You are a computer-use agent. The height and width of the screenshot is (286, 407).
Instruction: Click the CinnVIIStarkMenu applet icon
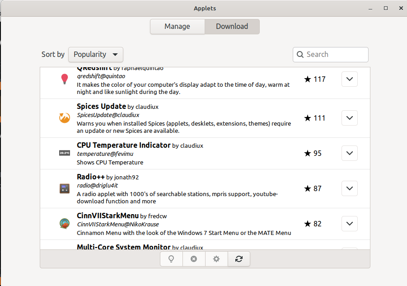pos(64,224)
